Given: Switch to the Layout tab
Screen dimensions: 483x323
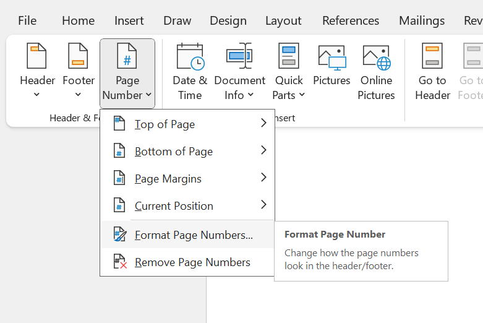Looking at the screenshot, I should pos(283,20).
